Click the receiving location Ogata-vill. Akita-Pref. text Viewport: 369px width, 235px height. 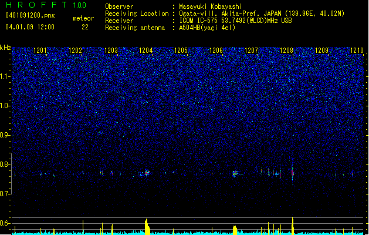[x=262, y=14]
